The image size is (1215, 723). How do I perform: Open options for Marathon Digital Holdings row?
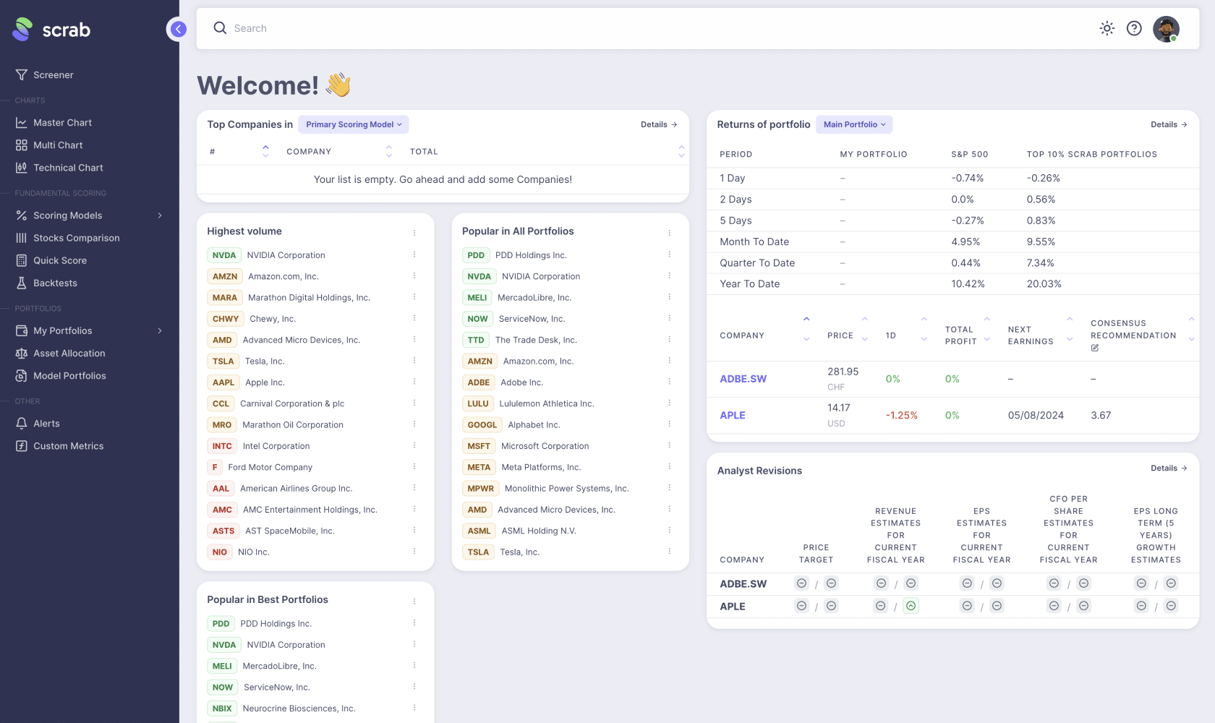pyautogui.click(x=414, y=296)
